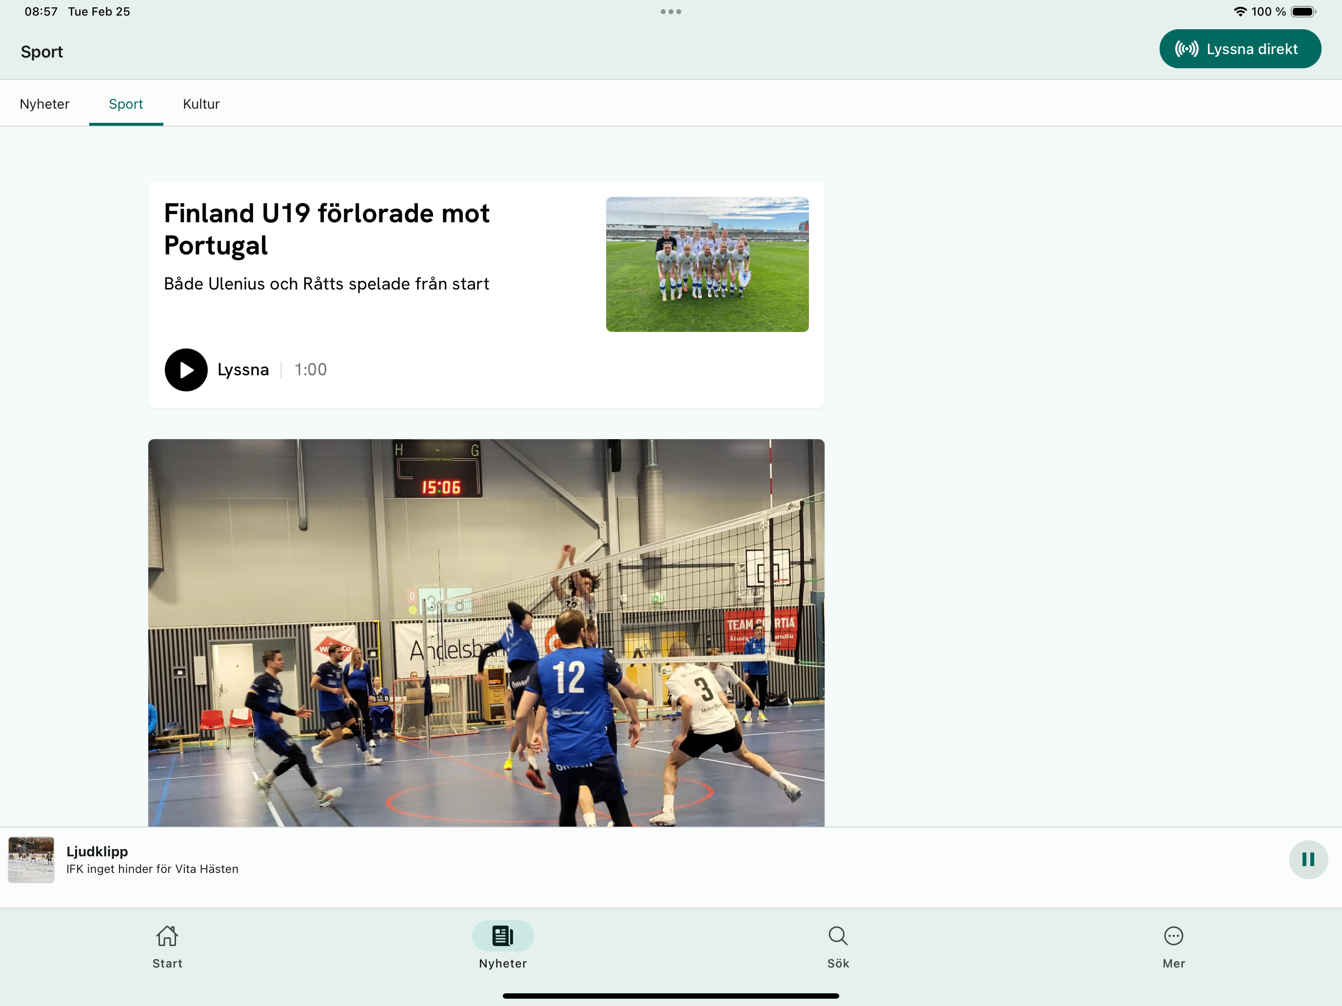Open the volleyball match image article

(485, 632)
